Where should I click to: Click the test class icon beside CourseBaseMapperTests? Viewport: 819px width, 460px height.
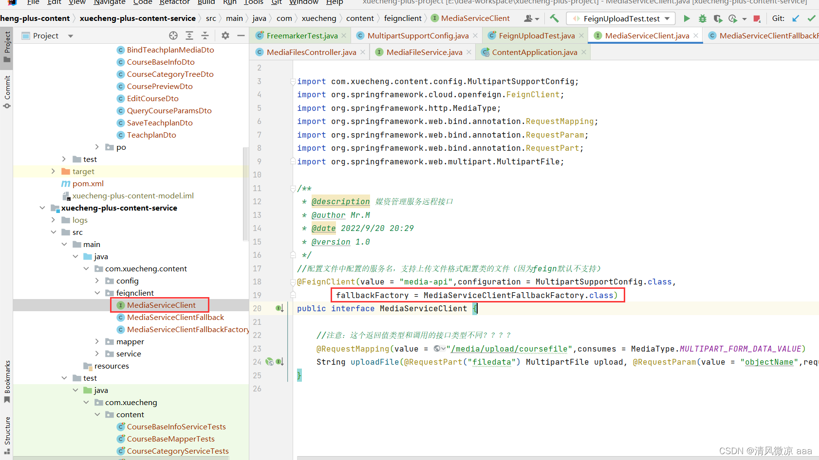[x=121, y=439]
